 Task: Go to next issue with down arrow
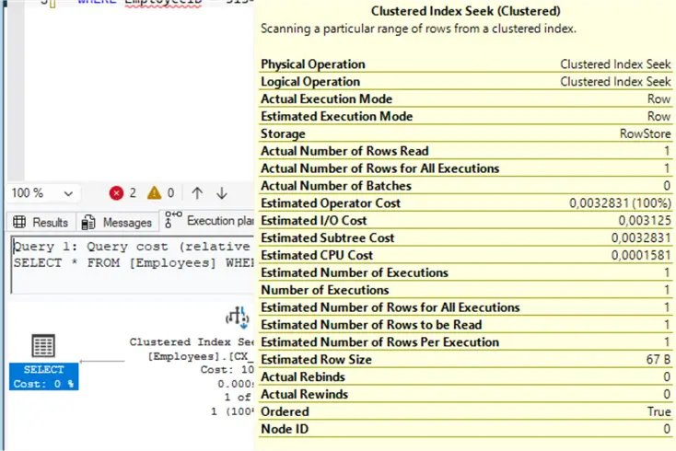tap(222, 193)
